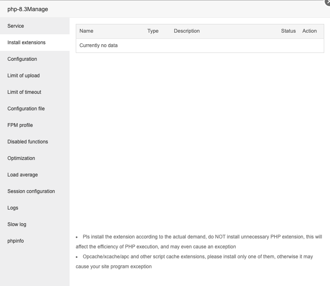330x286 pixels.
Task: Click the Action column header
Action: click(309, 31)
